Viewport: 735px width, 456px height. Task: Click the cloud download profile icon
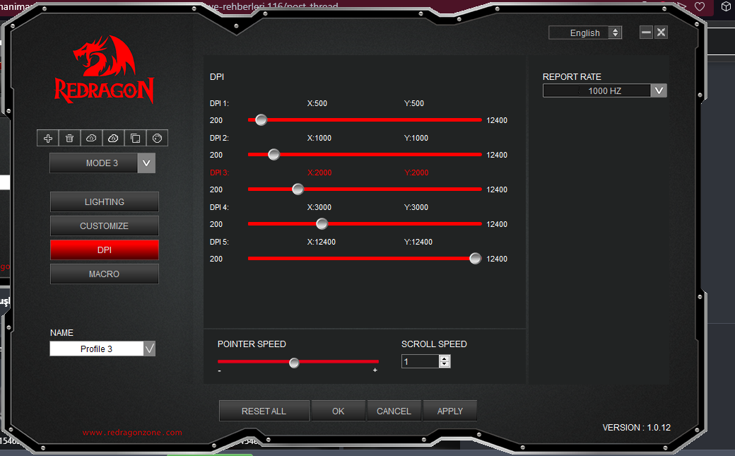click(114, 138)
